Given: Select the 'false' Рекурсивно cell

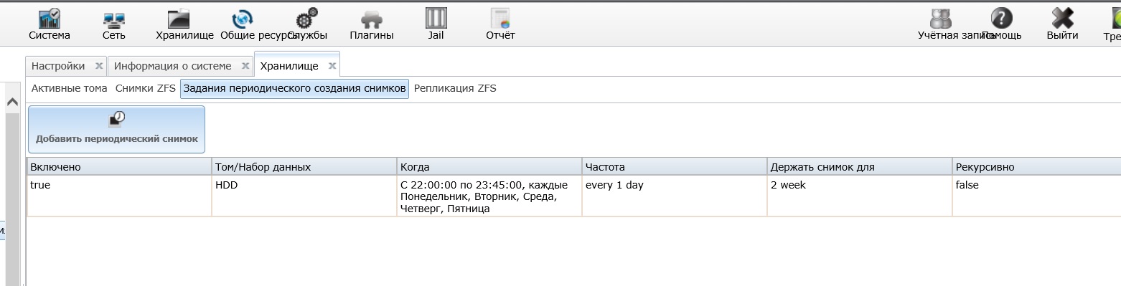Looking at the screenshot, I should (1037, 196).
